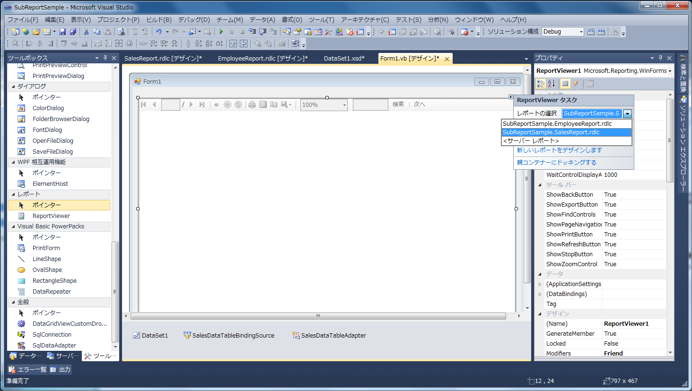Go to last page in the report viewer
Screen dimensions: 692x391
tap(202, 104)
